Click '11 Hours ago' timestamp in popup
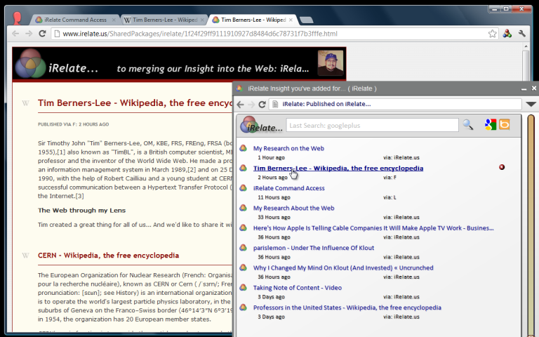Screen dimensions: 539x337 point(274,197)
